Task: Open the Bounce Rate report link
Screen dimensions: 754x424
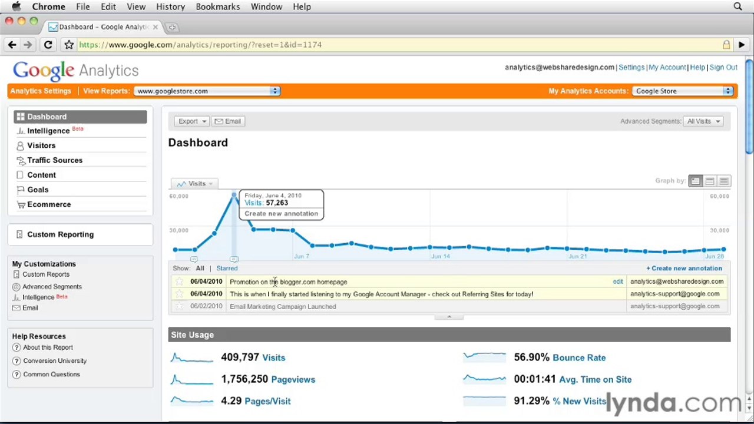Action: point(579,358)
